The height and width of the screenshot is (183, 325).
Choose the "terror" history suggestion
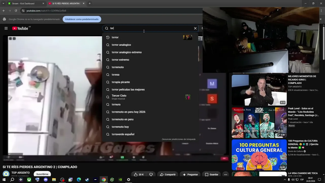(x=150, y=37)
